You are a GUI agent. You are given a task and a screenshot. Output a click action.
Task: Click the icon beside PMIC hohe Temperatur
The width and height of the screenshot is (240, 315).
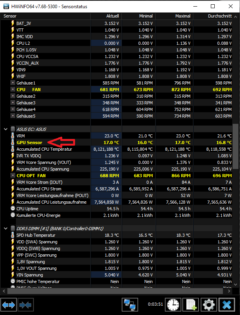tap(13, 281)
